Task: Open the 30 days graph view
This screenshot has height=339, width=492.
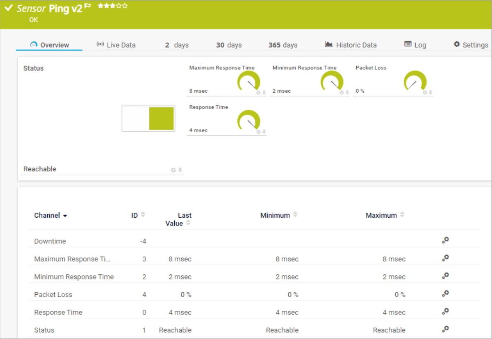Action: tap(229, 45)
